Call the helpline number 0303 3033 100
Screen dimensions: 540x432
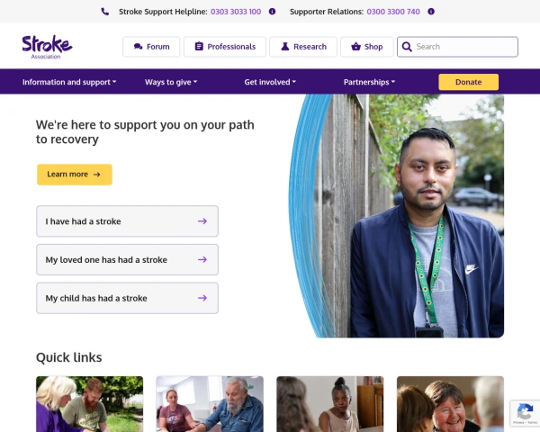click(x=236, y=12)
